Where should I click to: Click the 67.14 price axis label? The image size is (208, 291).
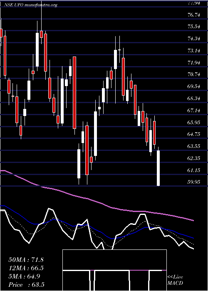[x=194, y=111]
